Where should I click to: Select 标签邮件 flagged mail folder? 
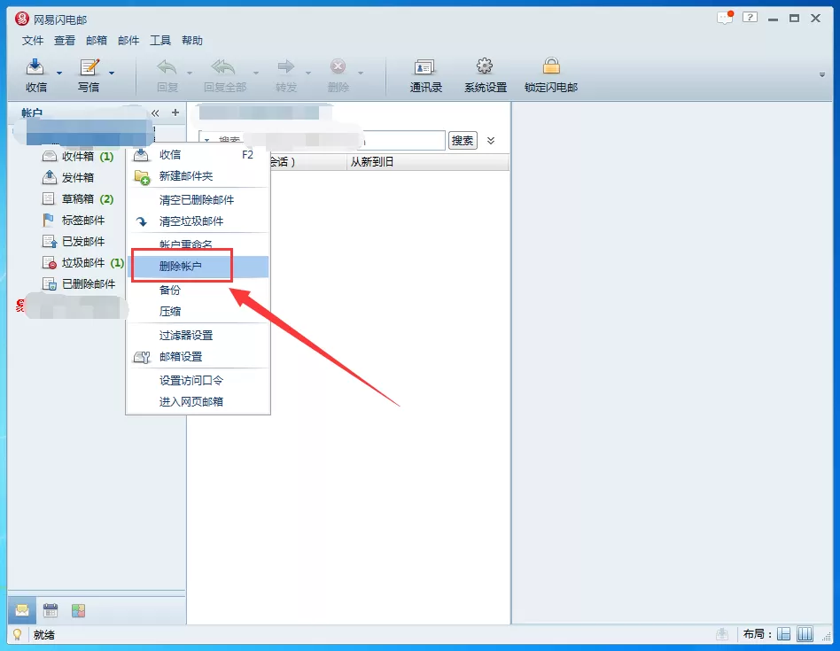point(74,220)
